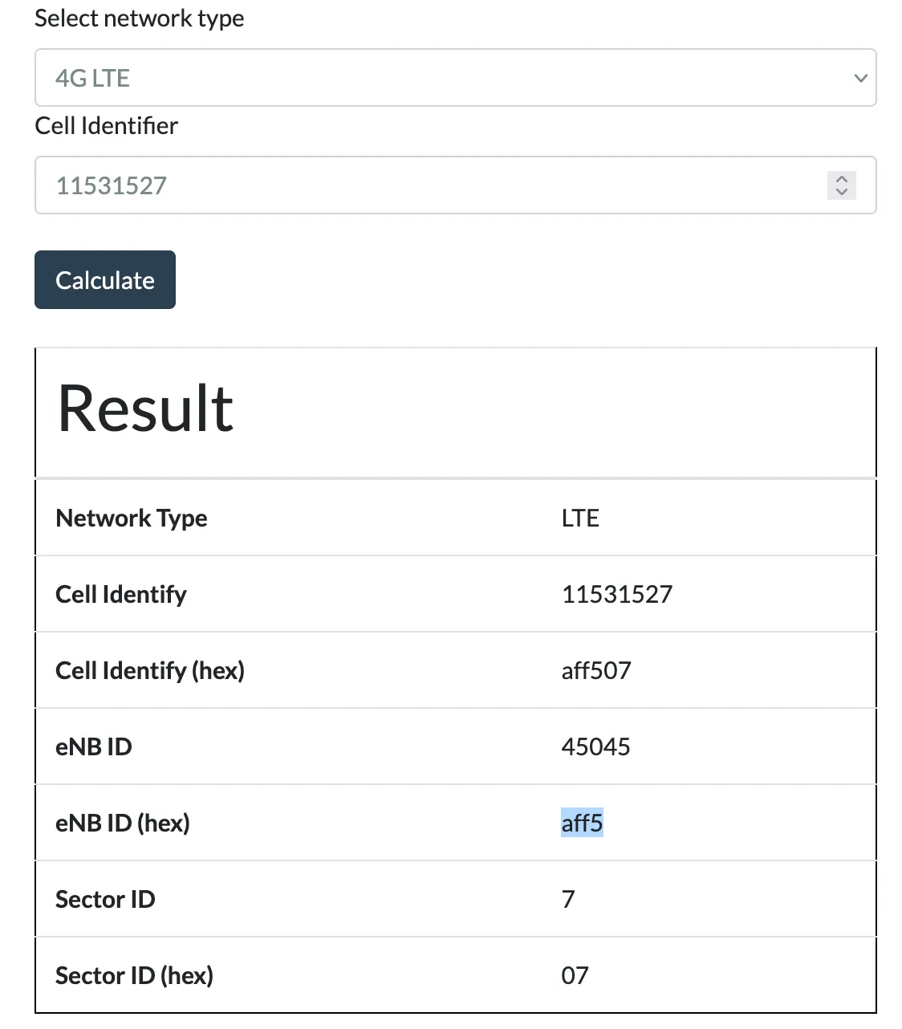Click the 'Select network type' label
This screenshot has height=1029, width=902.
click(x=139, y=18)
